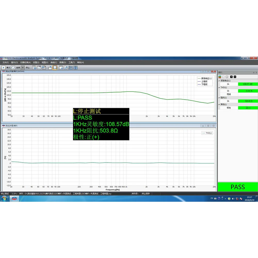Viewport: 258px width, 258px height.
Task: Open the curve chart icon in toolbar
Action: tap(39, 68)
